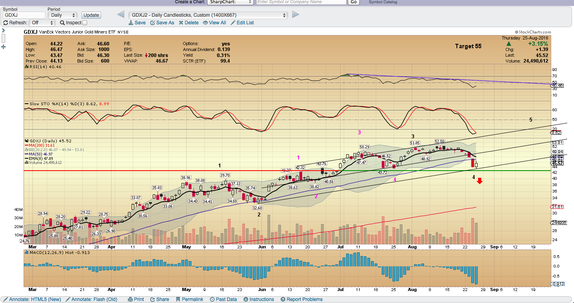Open Edit List for charts
The height and width of the screenshot is (303, 574).
242,23
